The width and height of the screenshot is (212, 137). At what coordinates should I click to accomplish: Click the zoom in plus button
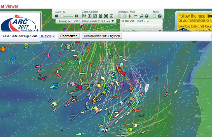click(x=76, y=16)
